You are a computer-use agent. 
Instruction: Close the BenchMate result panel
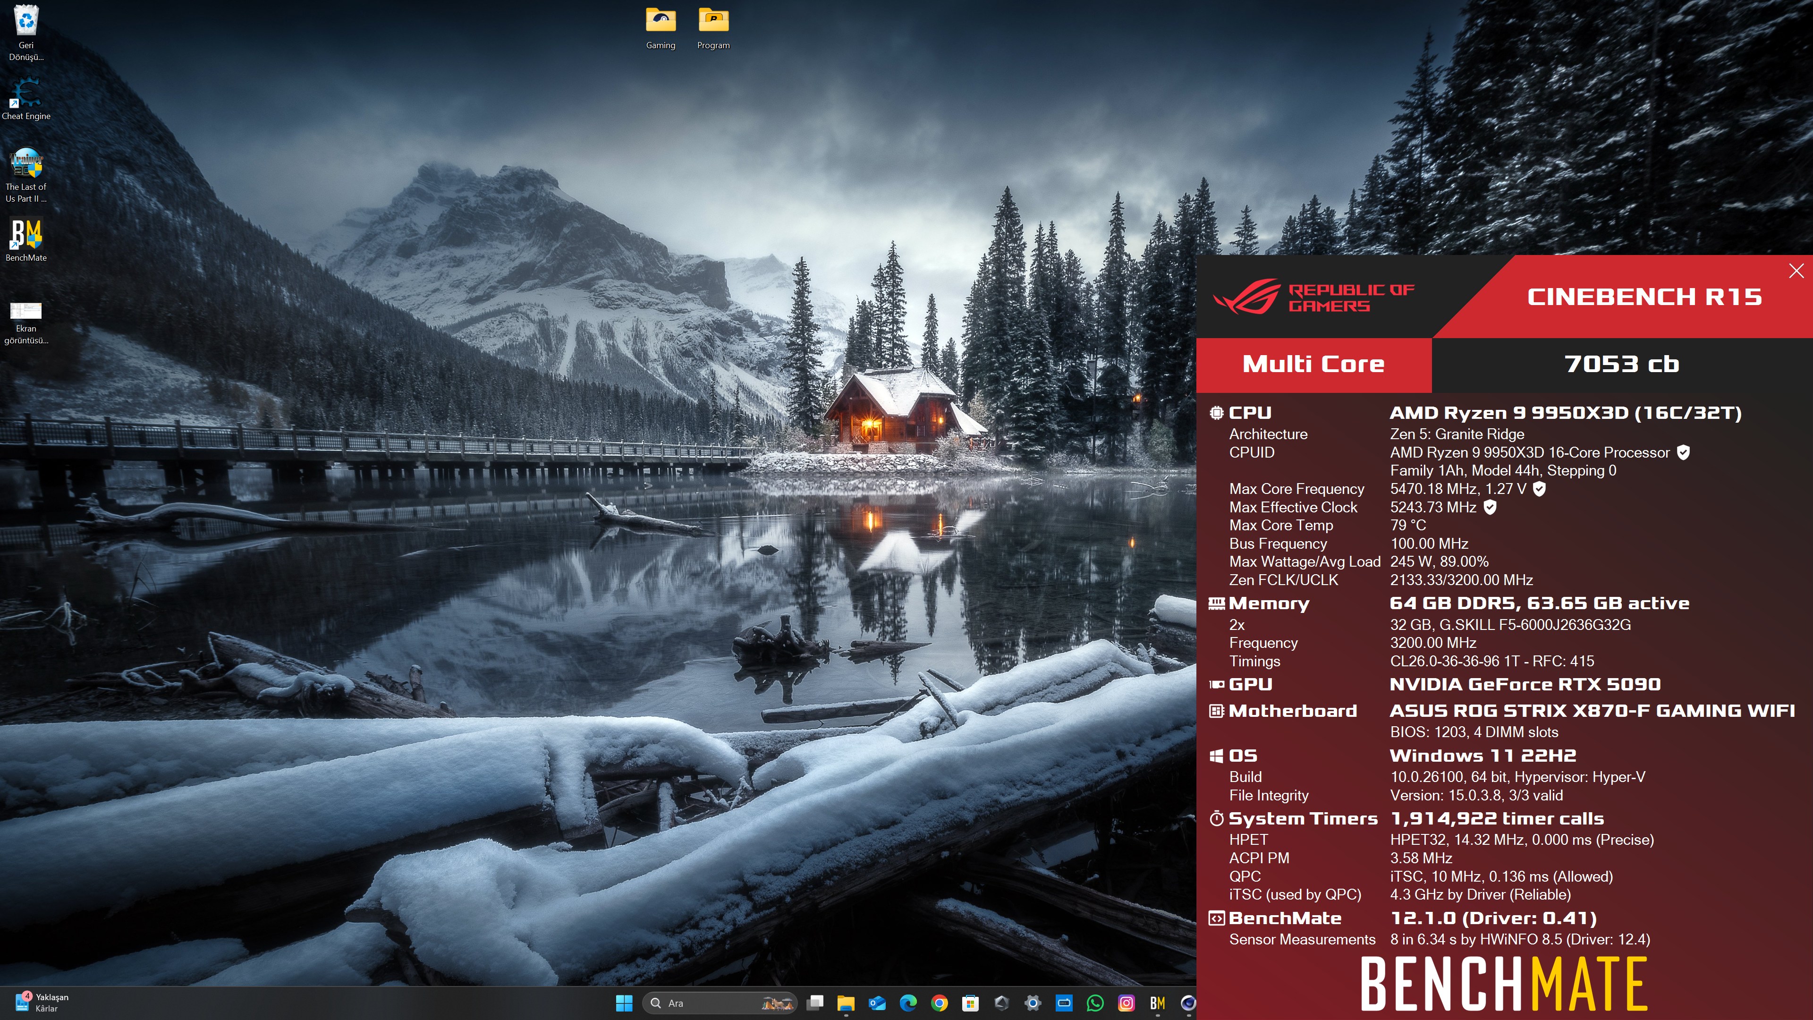(1796, 271)
